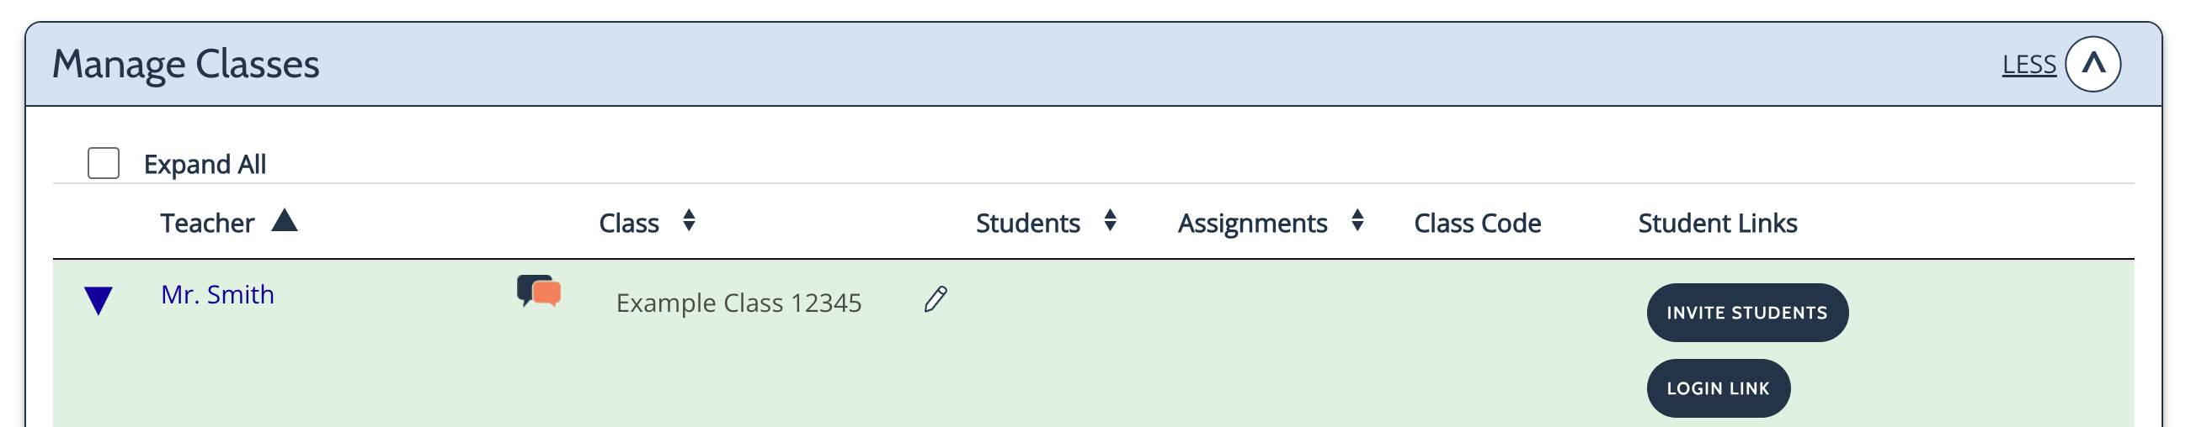Image resolution: width=2191 pixels, height=427 pixels.
Task: Click the Class Code column header
Action: (1478, 224)
